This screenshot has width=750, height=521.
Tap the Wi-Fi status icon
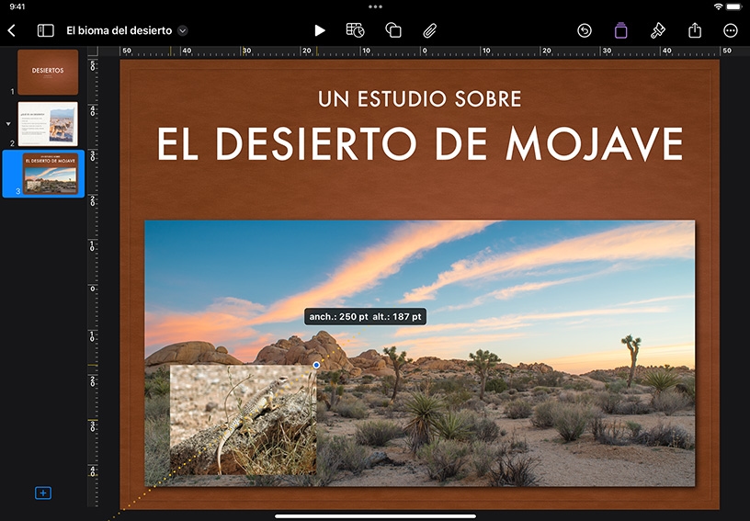(x=718, y=6)
